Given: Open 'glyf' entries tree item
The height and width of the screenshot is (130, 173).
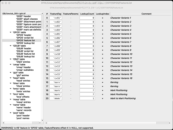Looking at the screenshot, I should (23, 75).
